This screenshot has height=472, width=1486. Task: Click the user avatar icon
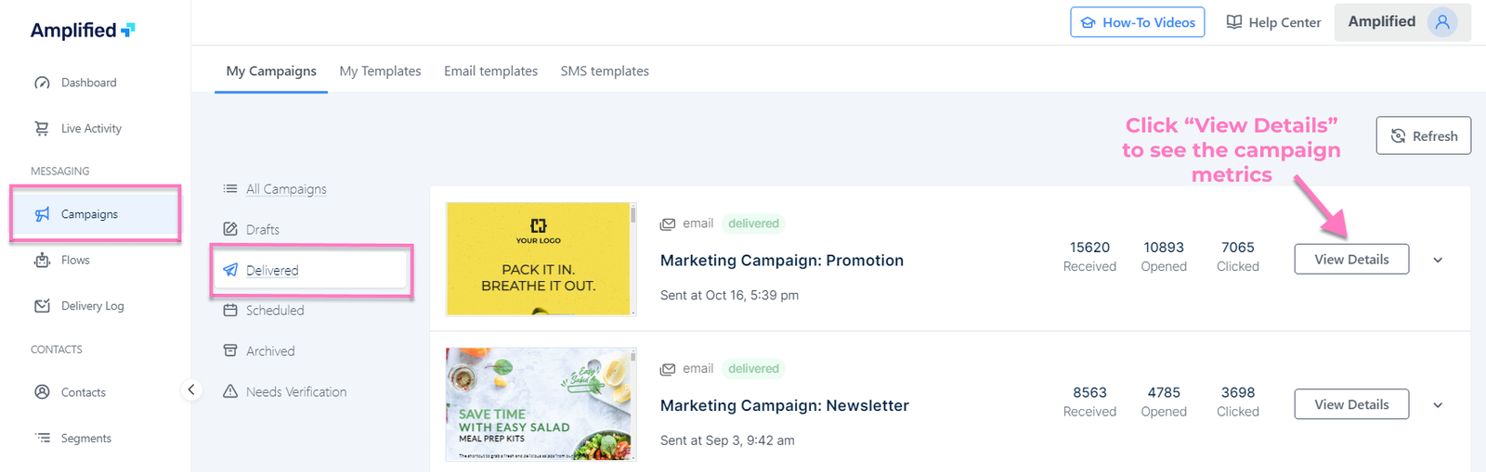click(x=1442, y=22)
